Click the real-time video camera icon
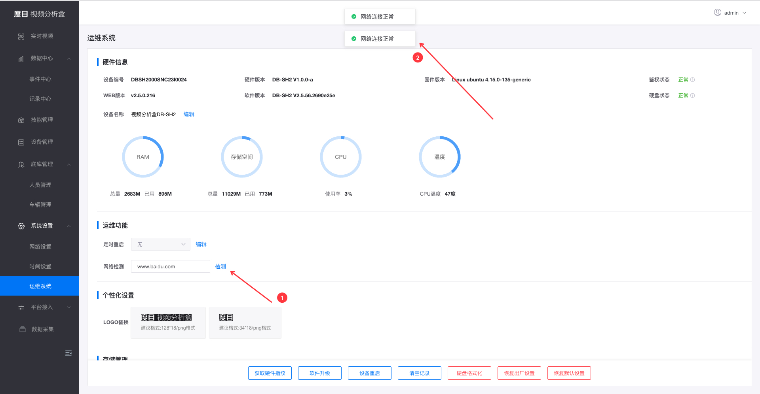 21,36
